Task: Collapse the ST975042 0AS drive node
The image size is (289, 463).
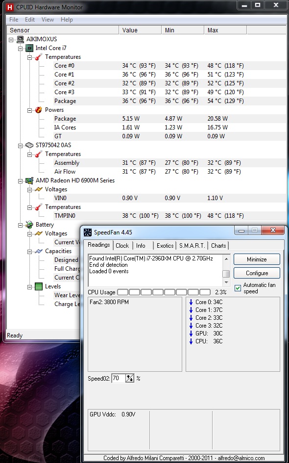Action: point(21,146)
